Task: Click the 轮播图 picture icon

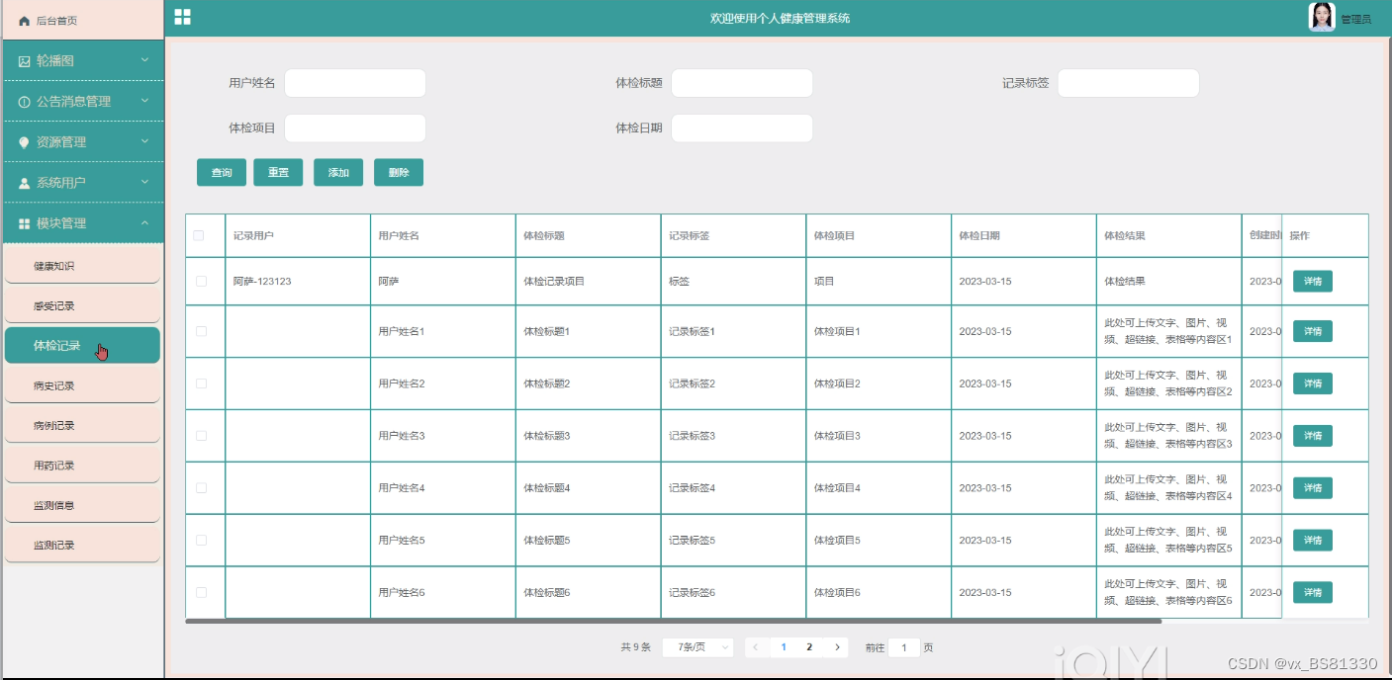Action: pyautogui.click(x=25, y=61)
